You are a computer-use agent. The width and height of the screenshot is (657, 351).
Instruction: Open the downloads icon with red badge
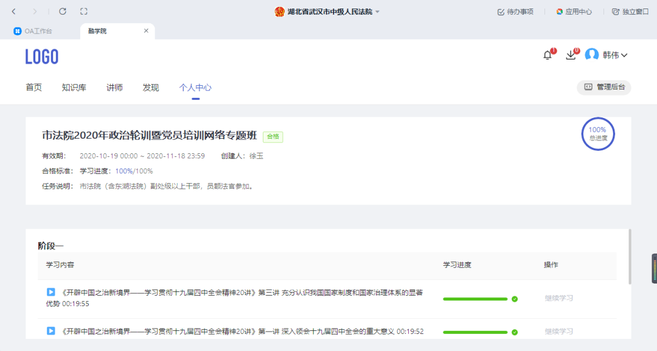point(570,54)
